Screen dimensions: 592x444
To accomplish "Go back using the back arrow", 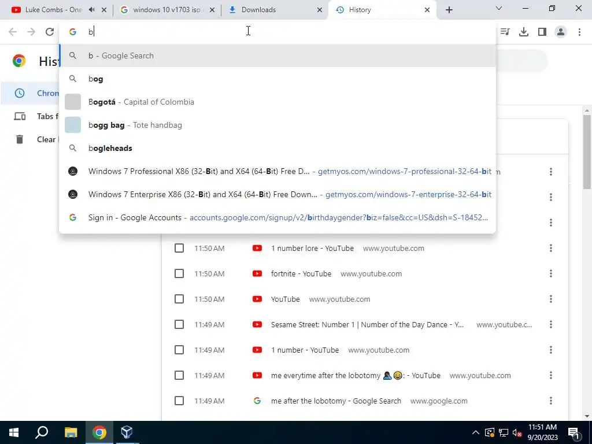I will 13,32.
